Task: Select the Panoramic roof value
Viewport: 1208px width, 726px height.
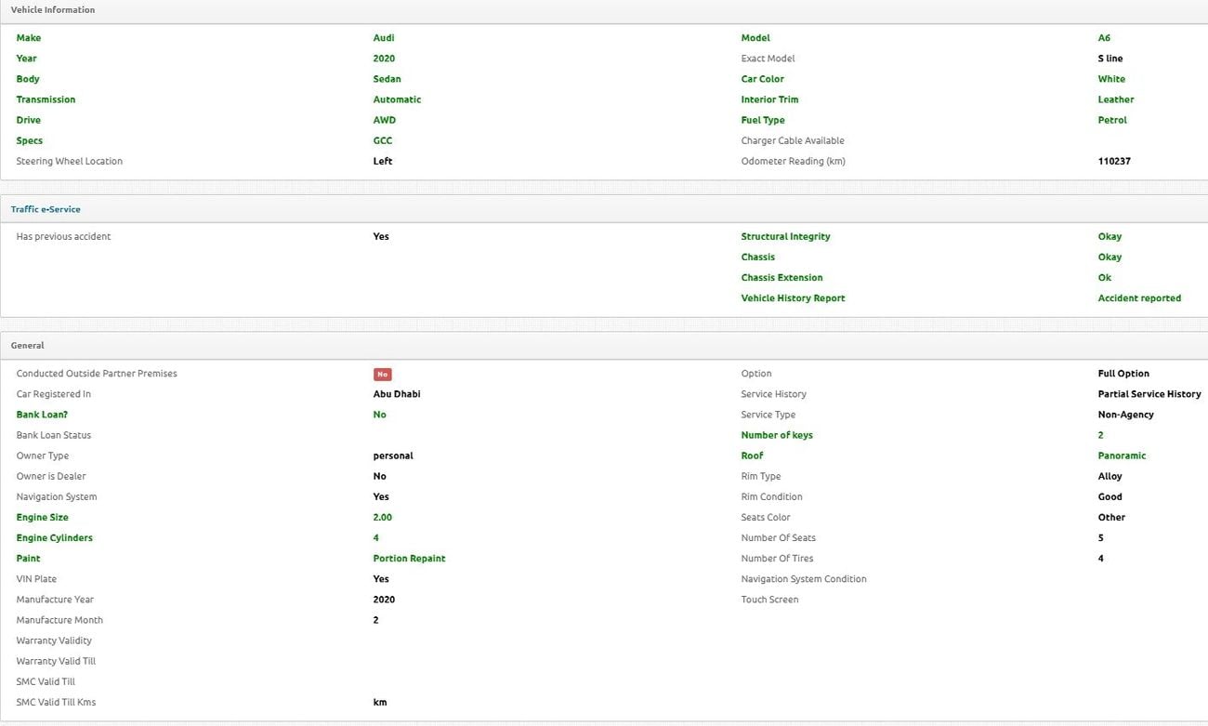Action: click(1122, 455)
